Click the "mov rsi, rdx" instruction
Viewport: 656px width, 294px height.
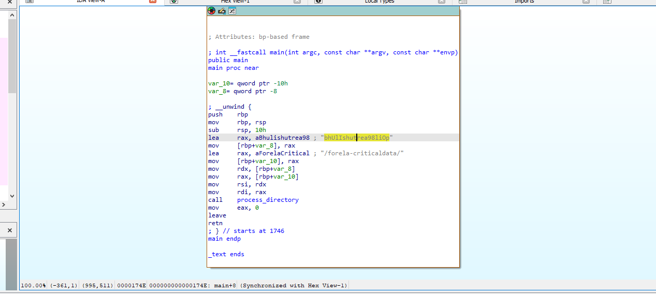tap(237, 184)
